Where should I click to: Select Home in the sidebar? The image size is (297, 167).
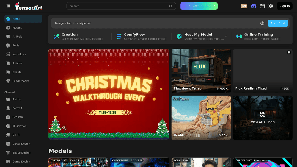coord(23,19)
